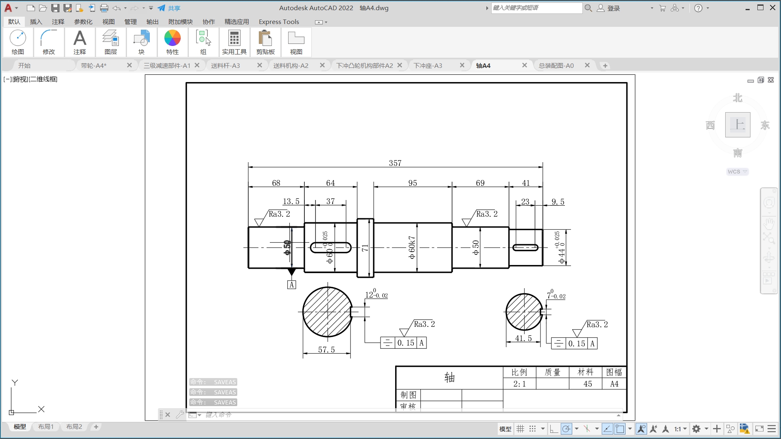Expand the Object snap settings dropdown arrow
The width and height of the screenshot is (781, 439).
click(x=630, y=429)
